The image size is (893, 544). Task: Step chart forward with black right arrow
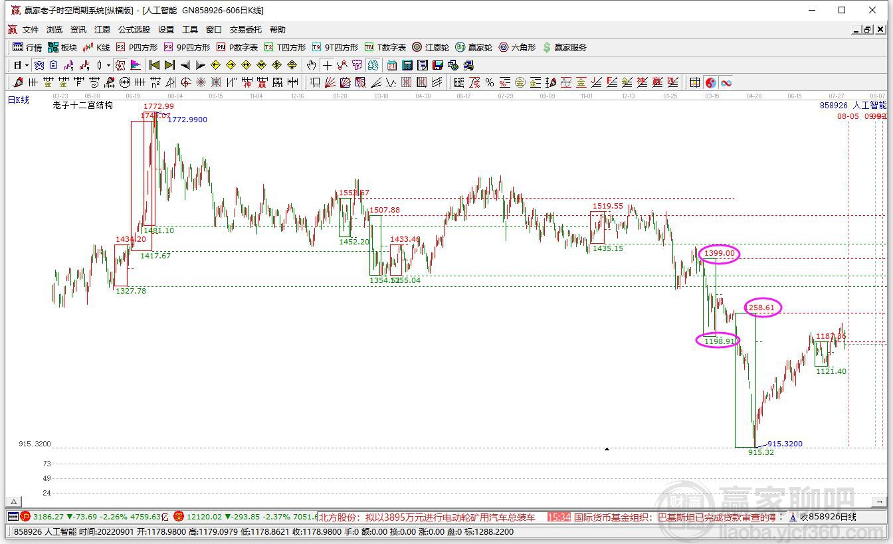coord(200,65)
